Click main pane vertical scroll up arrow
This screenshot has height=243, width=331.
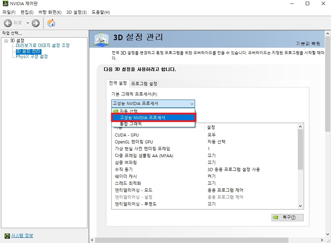pos(328,34)
